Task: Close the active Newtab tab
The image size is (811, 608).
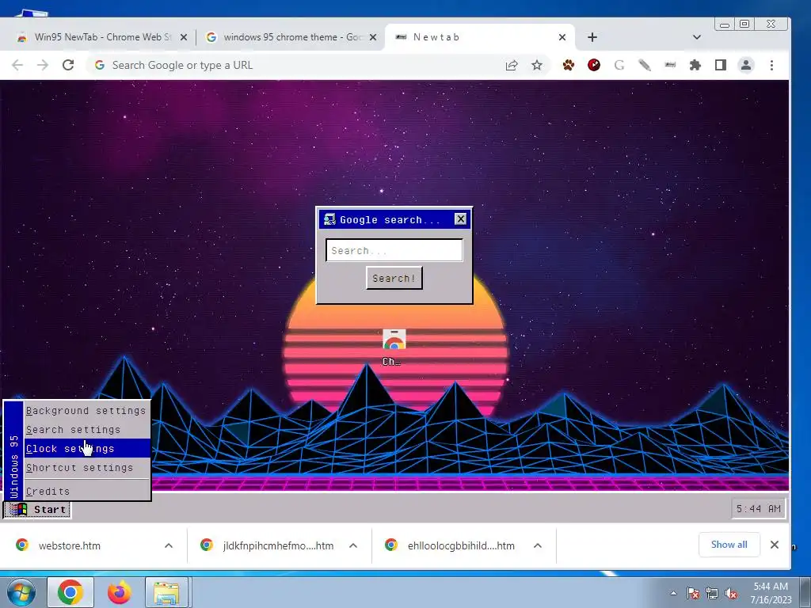Action: tap(562, 37)
